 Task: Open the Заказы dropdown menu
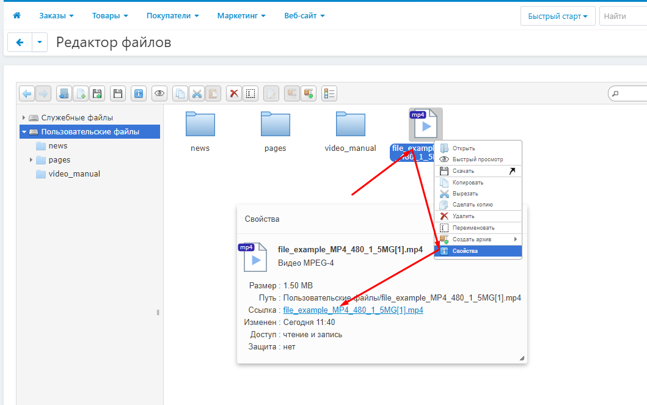[x=57, y=16]
